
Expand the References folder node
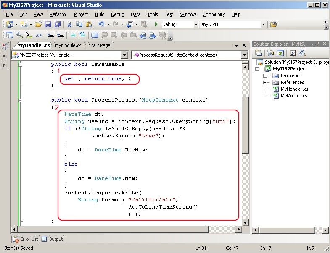[x=265, y=82]
